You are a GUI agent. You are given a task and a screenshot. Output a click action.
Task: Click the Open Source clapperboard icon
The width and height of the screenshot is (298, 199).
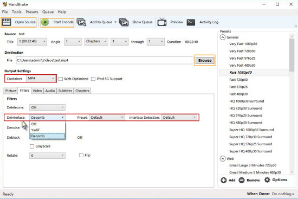coord(7,22)
